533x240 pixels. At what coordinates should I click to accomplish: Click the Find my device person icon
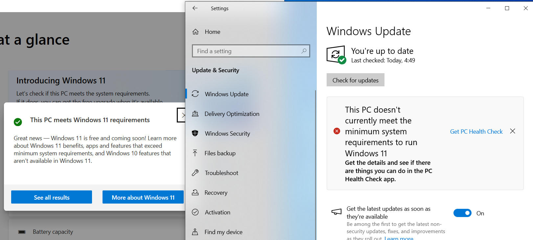coord(195,232)
